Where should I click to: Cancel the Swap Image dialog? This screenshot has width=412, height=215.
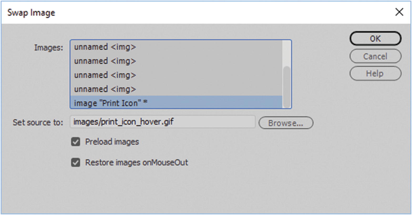[375, 56]
